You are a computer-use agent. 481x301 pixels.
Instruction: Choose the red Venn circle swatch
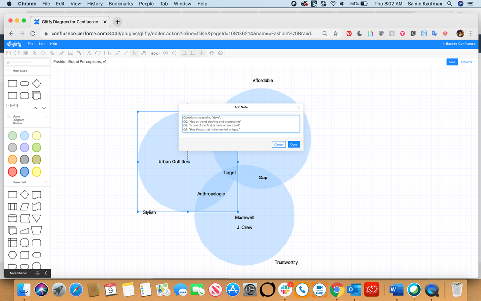[12, 172]
